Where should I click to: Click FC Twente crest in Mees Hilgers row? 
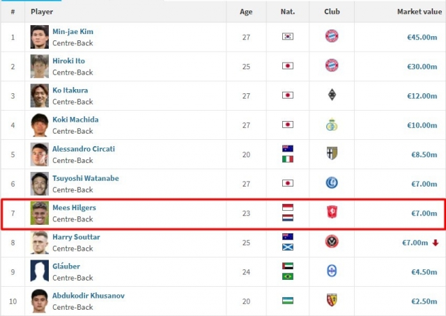(x=332, y=212)
